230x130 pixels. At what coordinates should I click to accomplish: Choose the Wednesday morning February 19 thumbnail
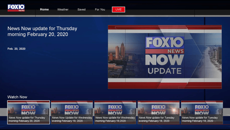(115, 109)
